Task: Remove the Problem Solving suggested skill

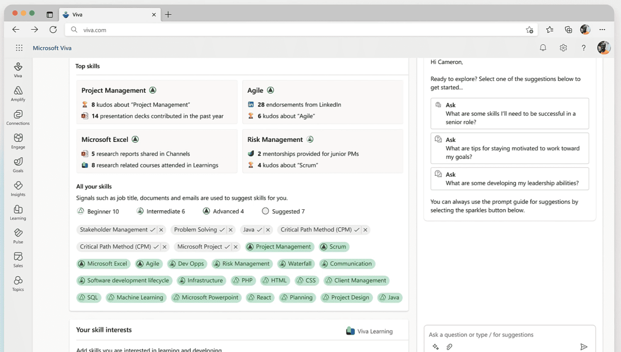Action: [x=231, y=230]
